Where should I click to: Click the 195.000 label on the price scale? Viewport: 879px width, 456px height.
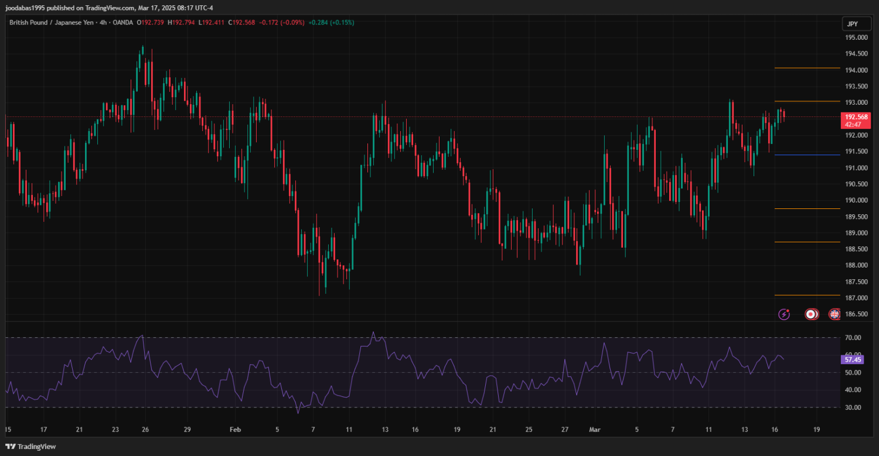click(856, 37)
